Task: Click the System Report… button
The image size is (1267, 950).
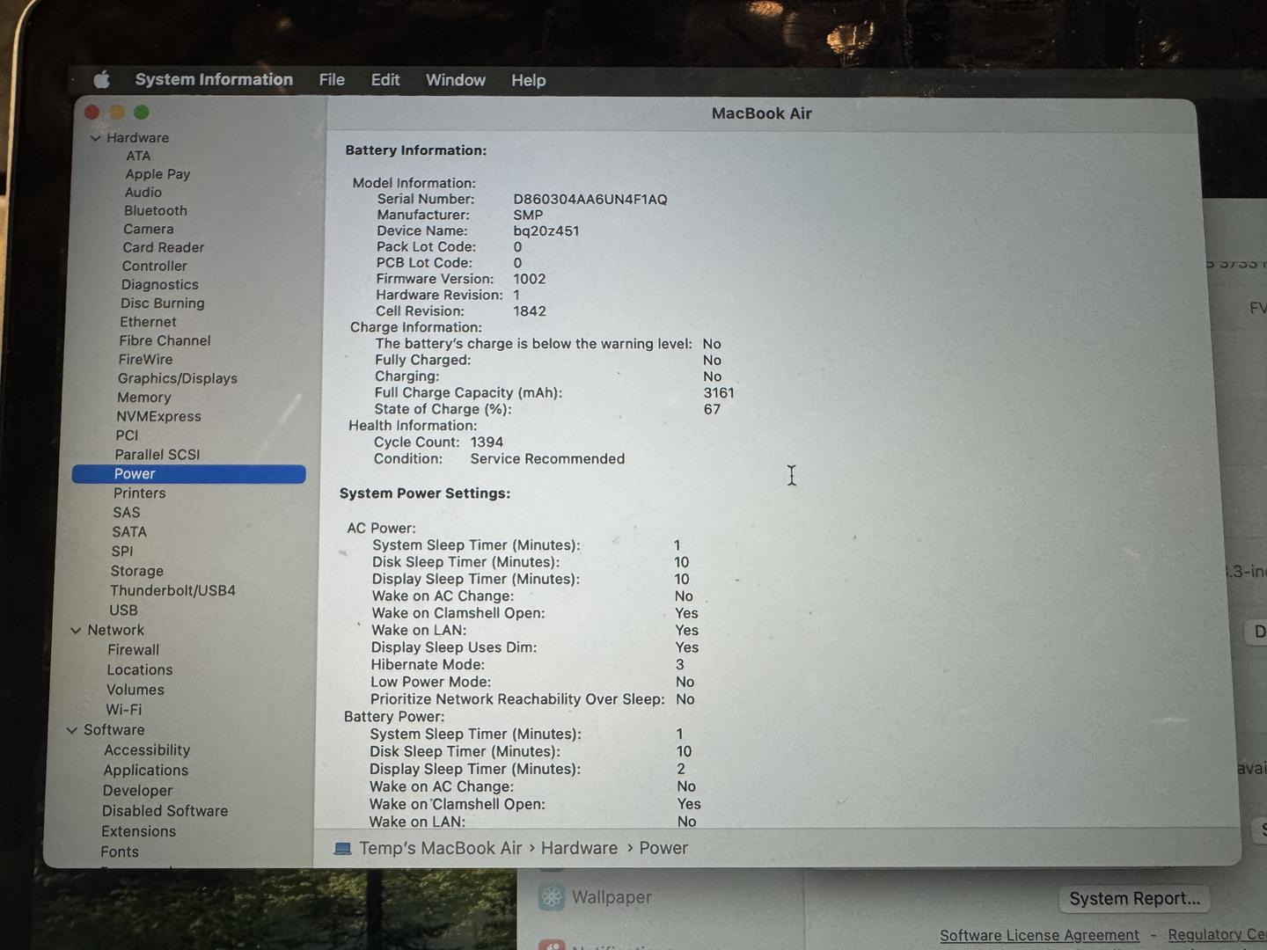Action: pos(1135,899)
